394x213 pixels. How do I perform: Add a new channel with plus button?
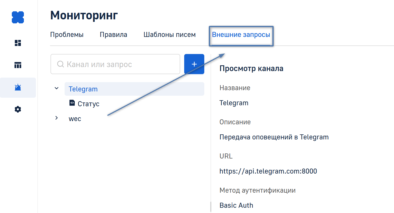194,64
